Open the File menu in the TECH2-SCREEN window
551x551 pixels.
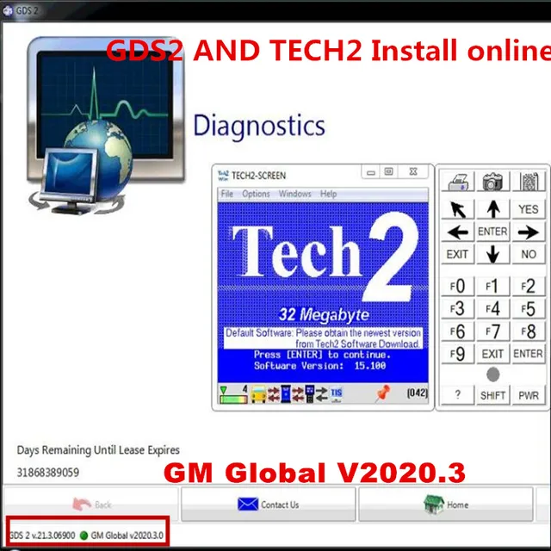pyautogui.click(x=227, y=194)
